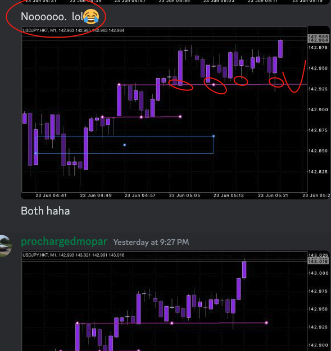Click the '23 Jun 04:41' time axis label
The width and height of the screenshot is (331, 351).
click(51, 195)
